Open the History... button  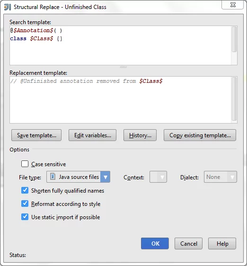point(140,135)
